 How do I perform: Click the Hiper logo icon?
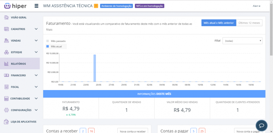point(7,6)
